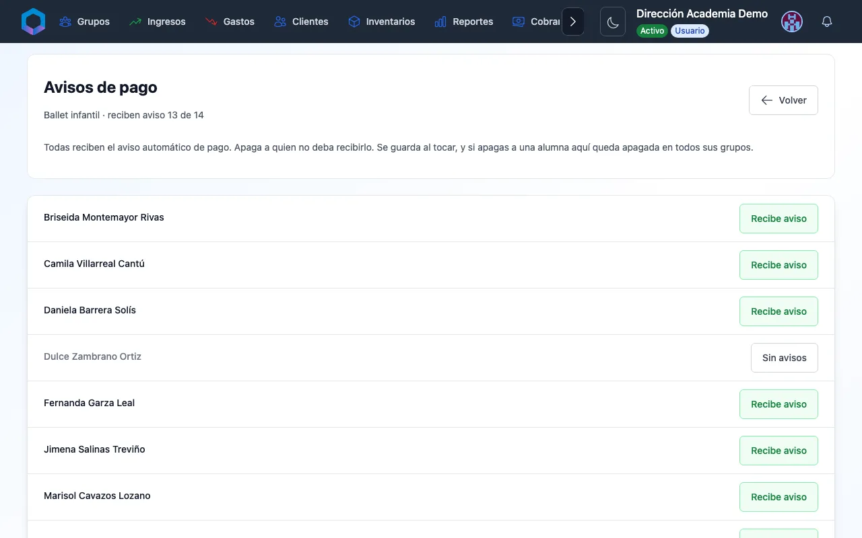Open the Reportes section

pos(464,22)
